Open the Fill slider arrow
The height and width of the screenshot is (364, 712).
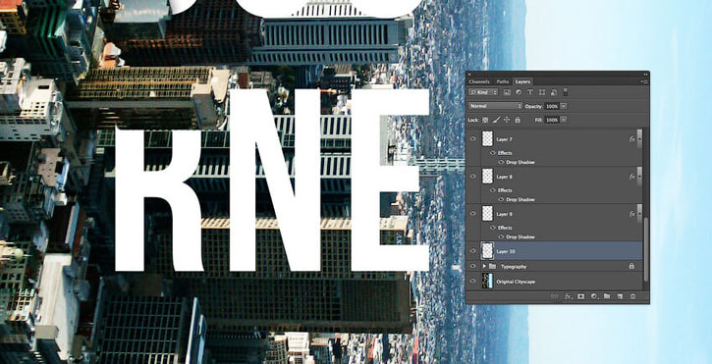[x=564, y=120]
